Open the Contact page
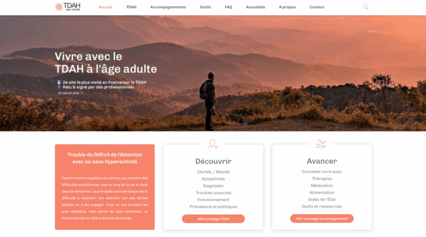 [x=317, y=7]
